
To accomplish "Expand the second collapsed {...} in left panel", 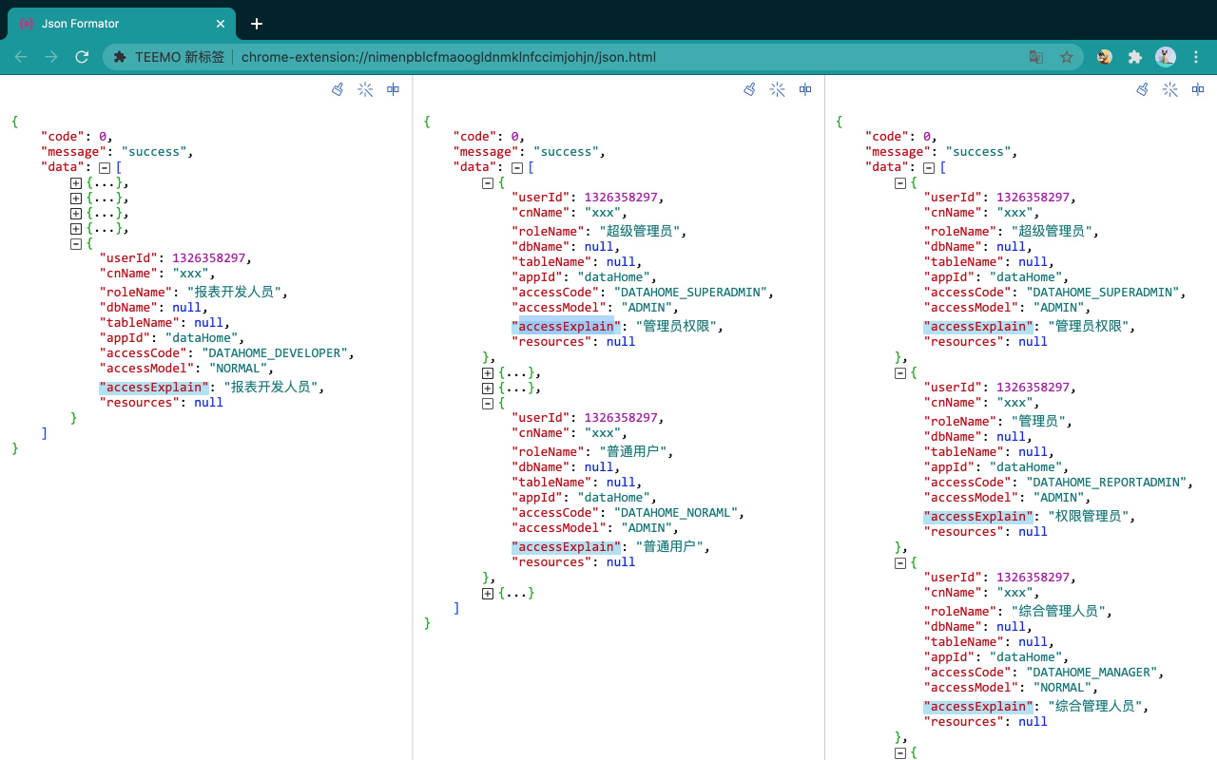I will 76,198.
